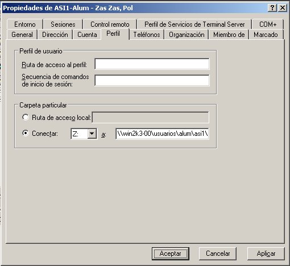Viewport: 290px width, 266px height.
Task: Click the Aplicar button
Action: 266,253
